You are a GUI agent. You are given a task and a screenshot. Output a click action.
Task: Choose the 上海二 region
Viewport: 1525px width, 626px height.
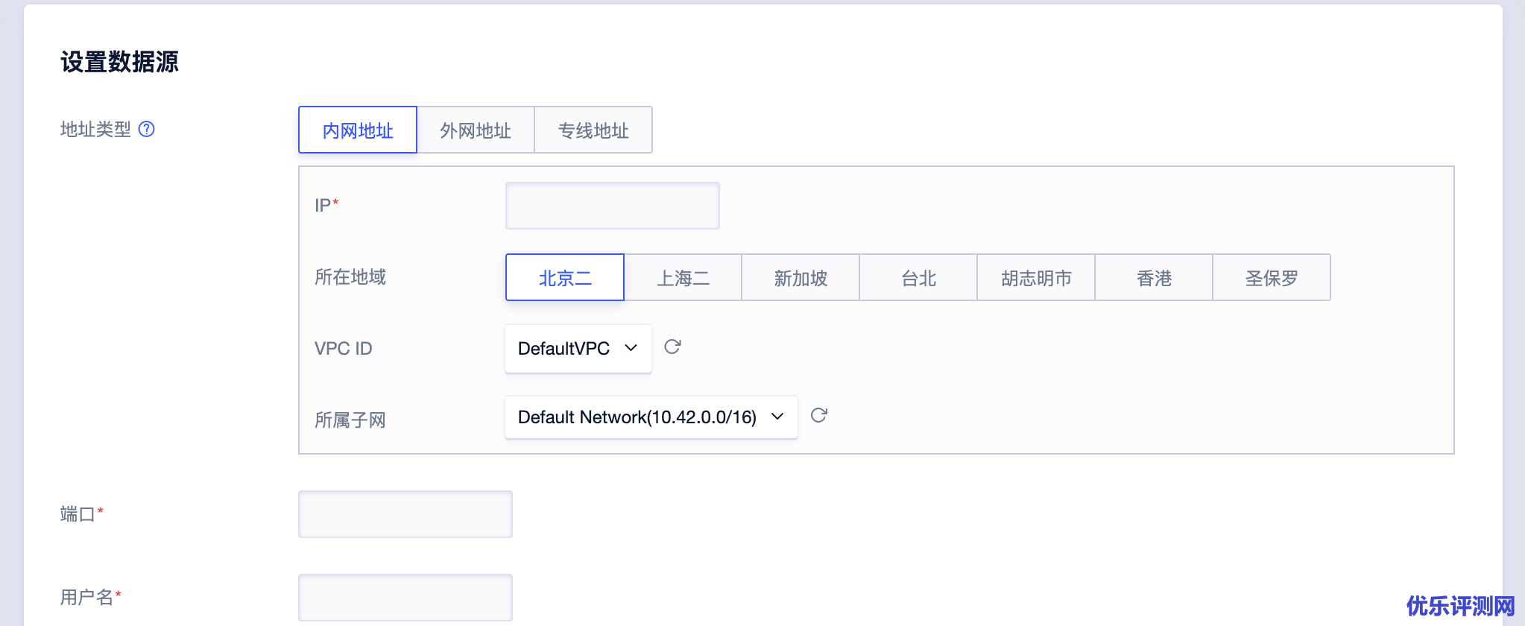coord(683,277)
